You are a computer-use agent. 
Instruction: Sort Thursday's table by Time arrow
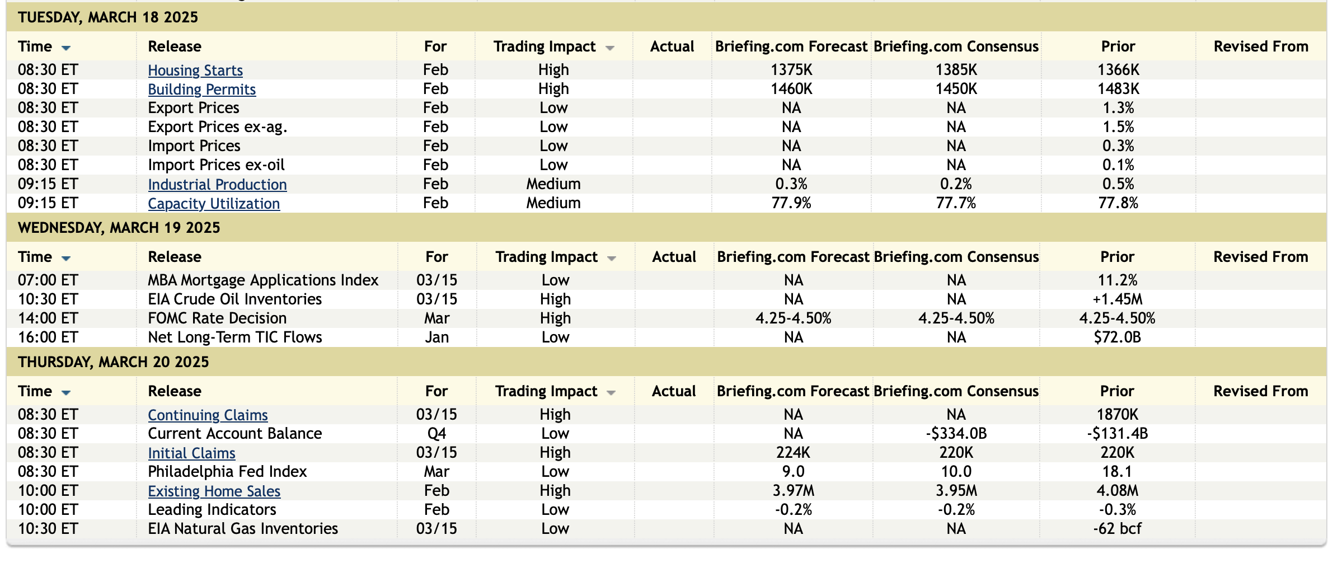(66, 393)
